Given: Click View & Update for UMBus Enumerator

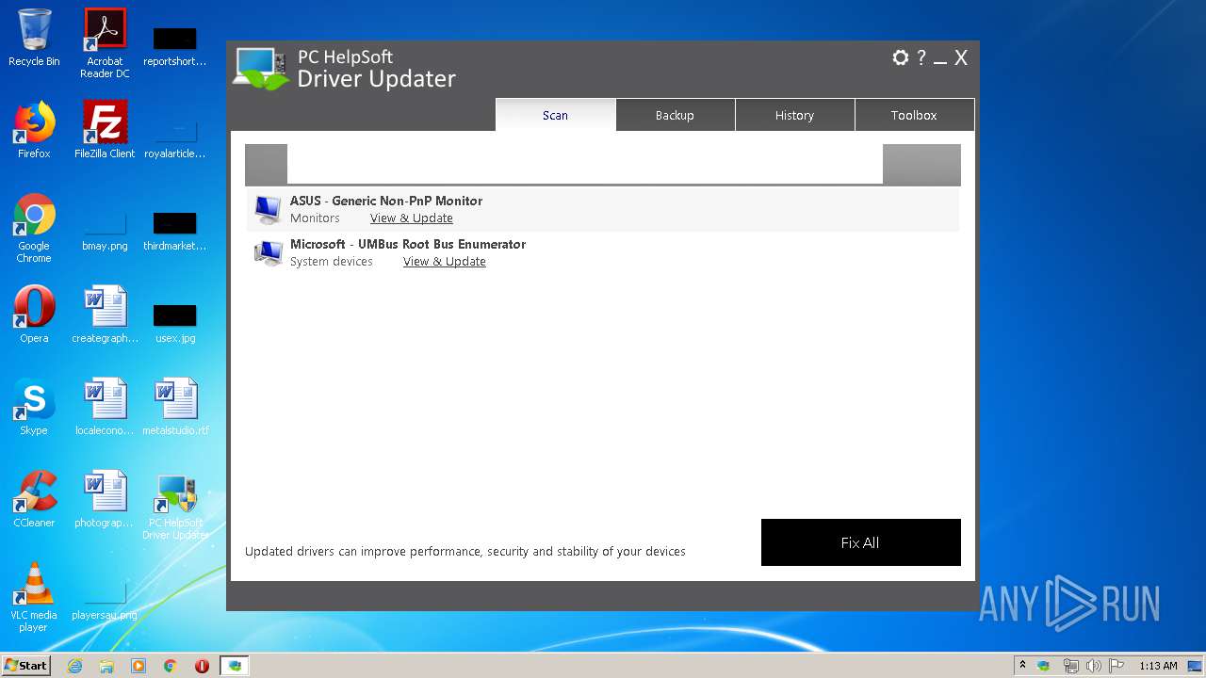Looking at the screenshot, I should (445, 261).
